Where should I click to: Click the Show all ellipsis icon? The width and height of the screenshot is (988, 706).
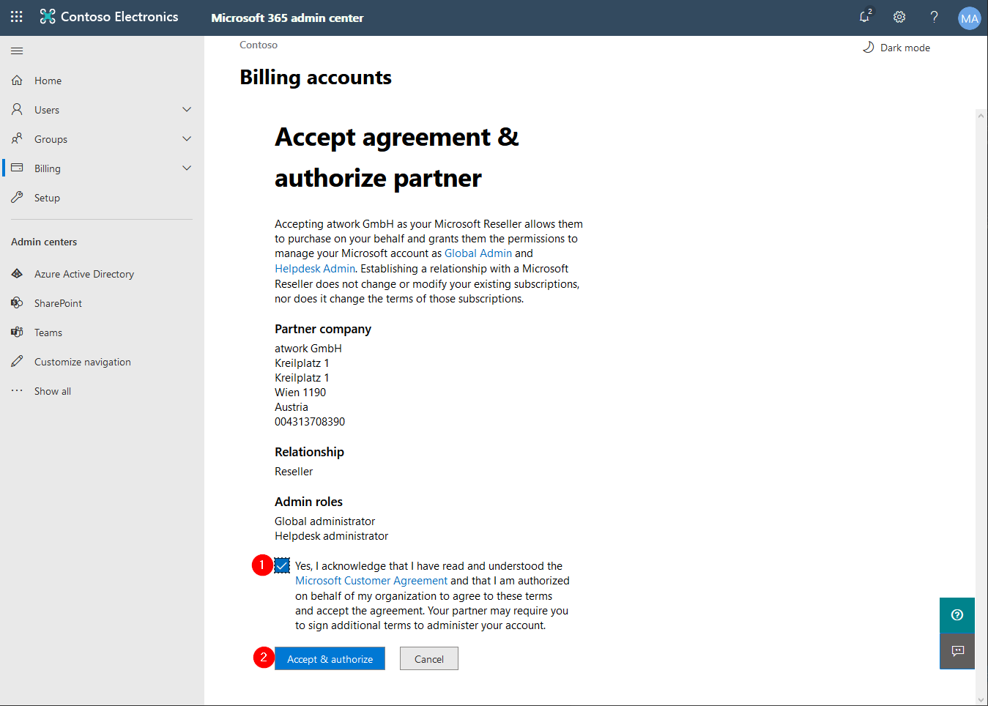17,390
